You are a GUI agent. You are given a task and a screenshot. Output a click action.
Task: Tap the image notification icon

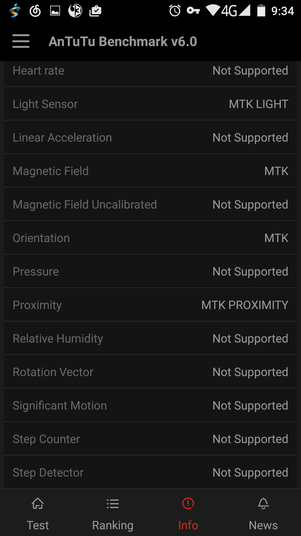pos(55,11)
